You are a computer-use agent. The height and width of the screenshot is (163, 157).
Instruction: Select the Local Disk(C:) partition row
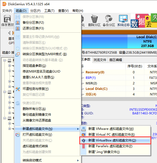point(119,89)
